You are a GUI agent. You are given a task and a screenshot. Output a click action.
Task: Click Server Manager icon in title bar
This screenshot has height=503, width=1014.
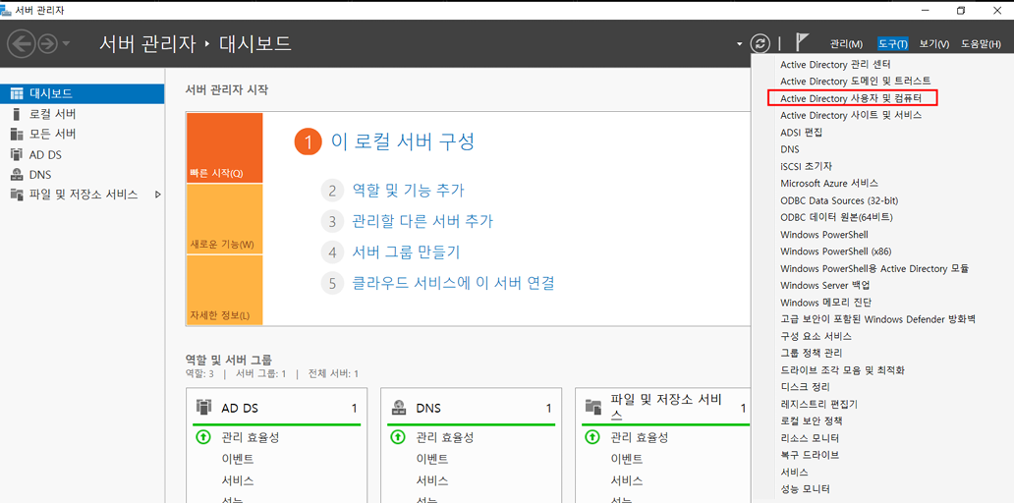pyautogui.click(x=6, y=11)
